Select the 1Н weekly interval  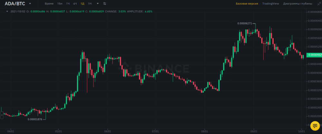(90, 4)
